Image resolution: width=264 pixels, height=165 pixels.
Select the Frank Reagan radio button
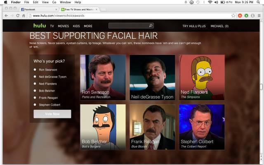click(x=35, y=98)
